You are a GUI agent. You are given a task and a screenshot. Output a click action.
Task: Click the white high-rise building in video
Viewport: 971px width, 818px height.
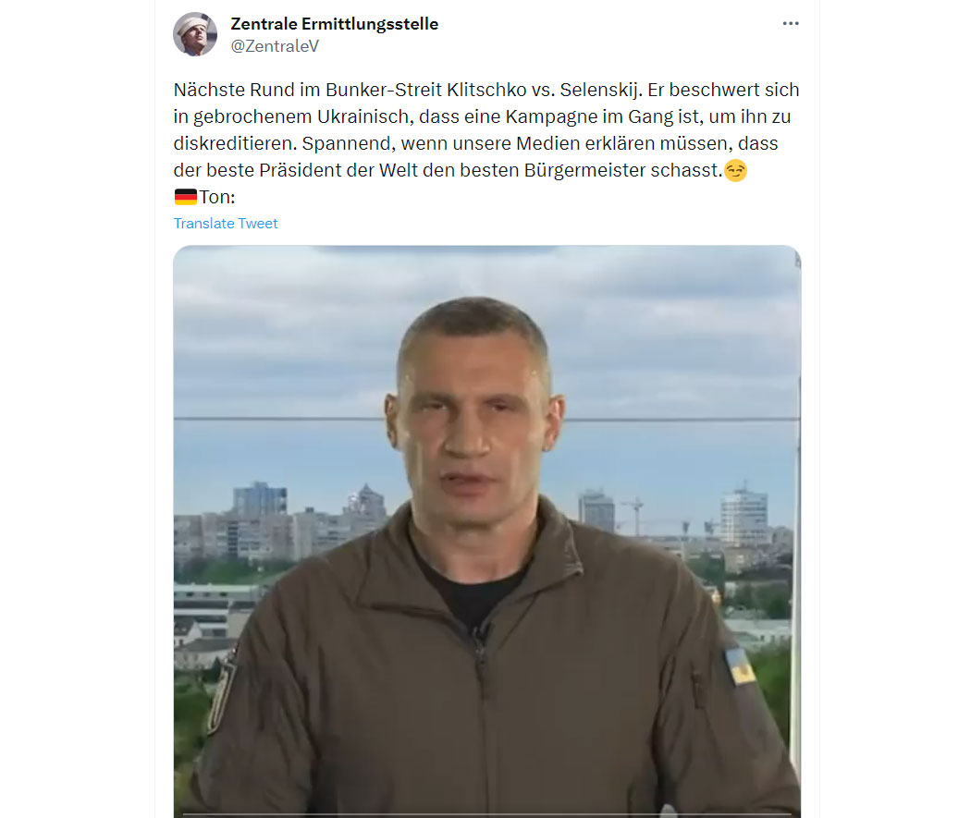(744, 516)
